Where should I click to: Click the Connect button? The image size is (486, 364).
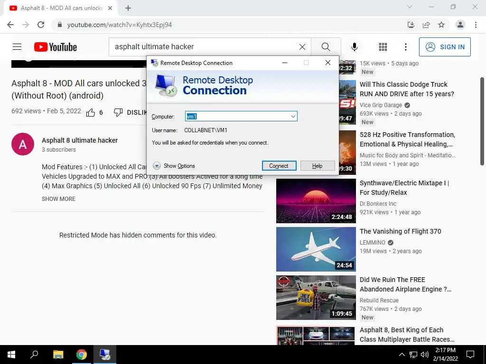[x=279, y=165]
